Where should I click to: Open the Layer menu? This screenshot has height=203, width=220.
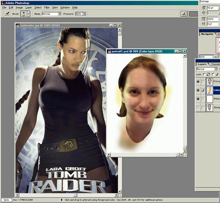coord(29,8)
